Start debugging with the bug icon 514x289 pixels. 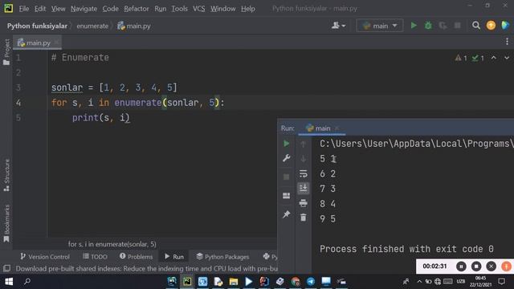[x=428, y=26]
